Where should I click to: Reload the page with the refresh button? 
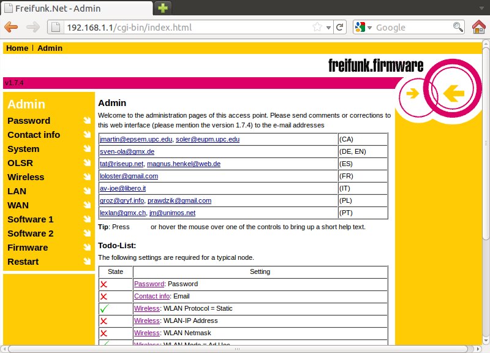coord(340,27)
